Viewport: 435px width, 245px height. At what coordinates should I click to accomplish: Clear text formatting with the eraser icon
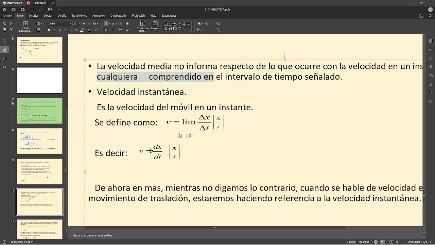[x=97, y=30]
